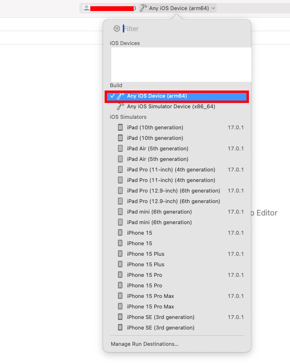Select iPad Pro (12.9-inch) (6th generation) without a version

pos(177,201)
